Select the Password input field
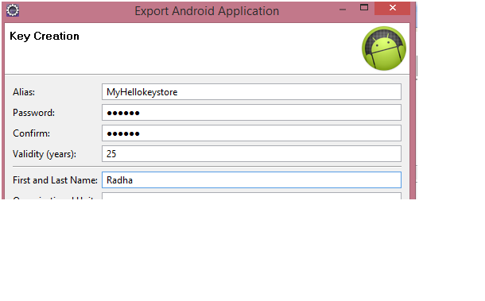 (x=251, y=113)
